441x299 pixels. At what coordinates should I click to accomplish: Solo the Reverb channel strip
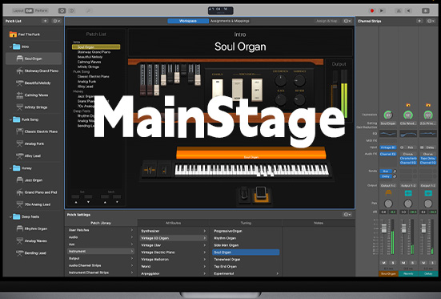(x=413, y=263)
